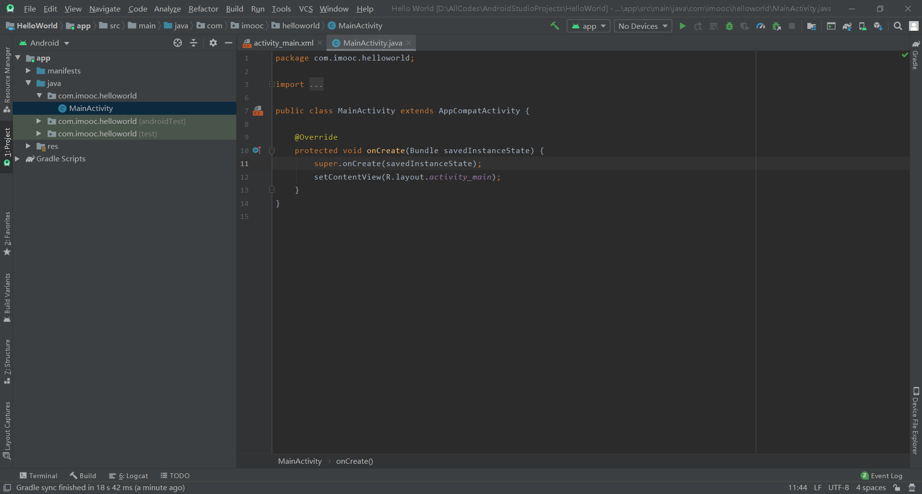The height and width of the screenshot is (494, 922).
Task: Click helloworld breadcrumb in navigation bar
Action: click(x=296, y=26)
